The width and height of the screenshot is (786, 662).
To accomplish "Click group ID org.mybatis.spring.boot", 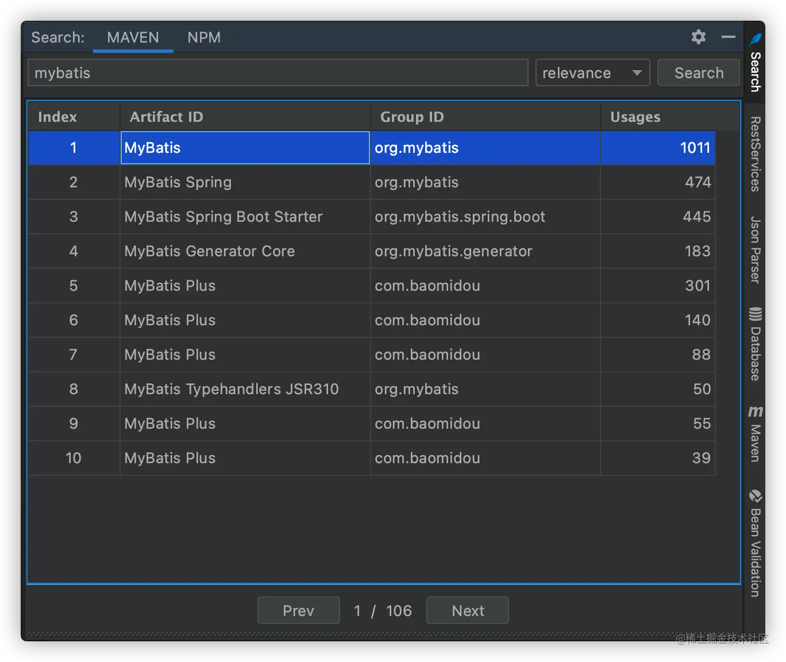I will coord(486,217).
